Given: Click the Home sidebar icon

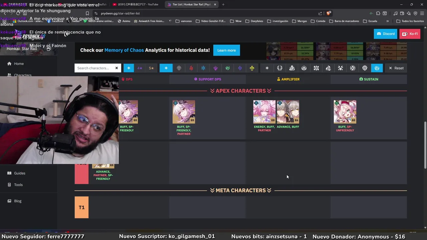Looking at the screenshot, I should pos(9,64).
